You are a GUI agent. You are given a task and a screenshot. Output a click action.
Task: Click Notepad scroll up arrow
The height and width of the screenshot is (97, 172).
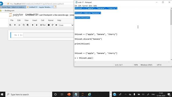pos(171,8)
